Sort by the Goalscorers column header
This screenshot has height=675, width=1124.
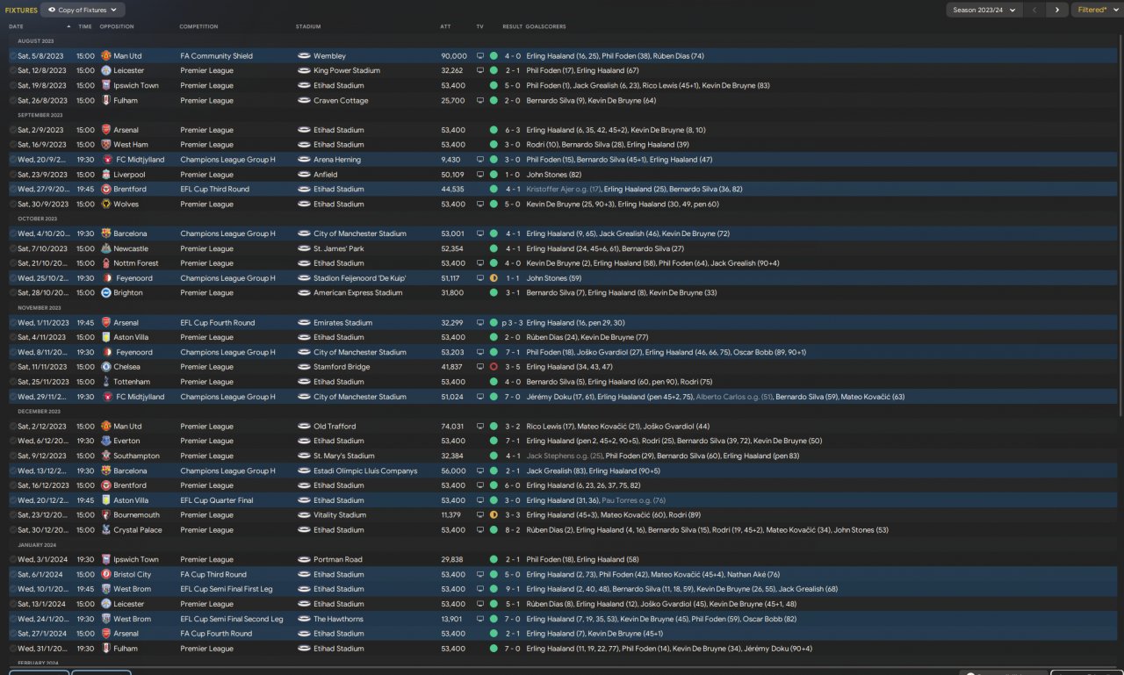click(547, 26)
